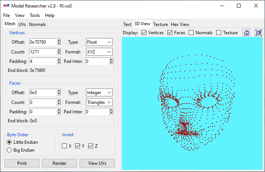Decrease Vertices Padding with down arrow
Viewport: 265px width, 172px height.
[x=59, y=63]
